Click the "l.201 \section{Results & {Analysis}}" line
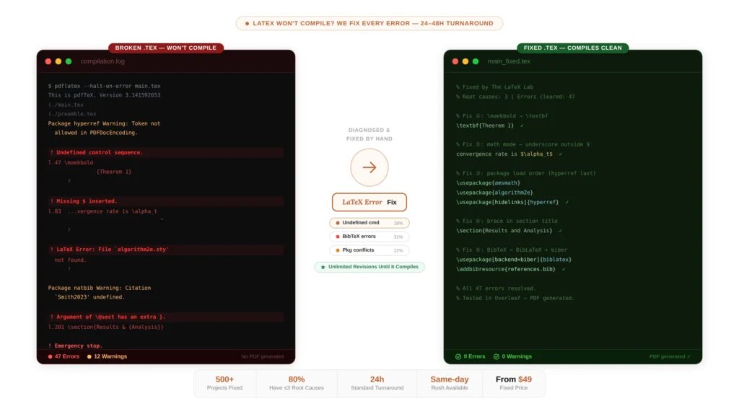 coord(106,327)
